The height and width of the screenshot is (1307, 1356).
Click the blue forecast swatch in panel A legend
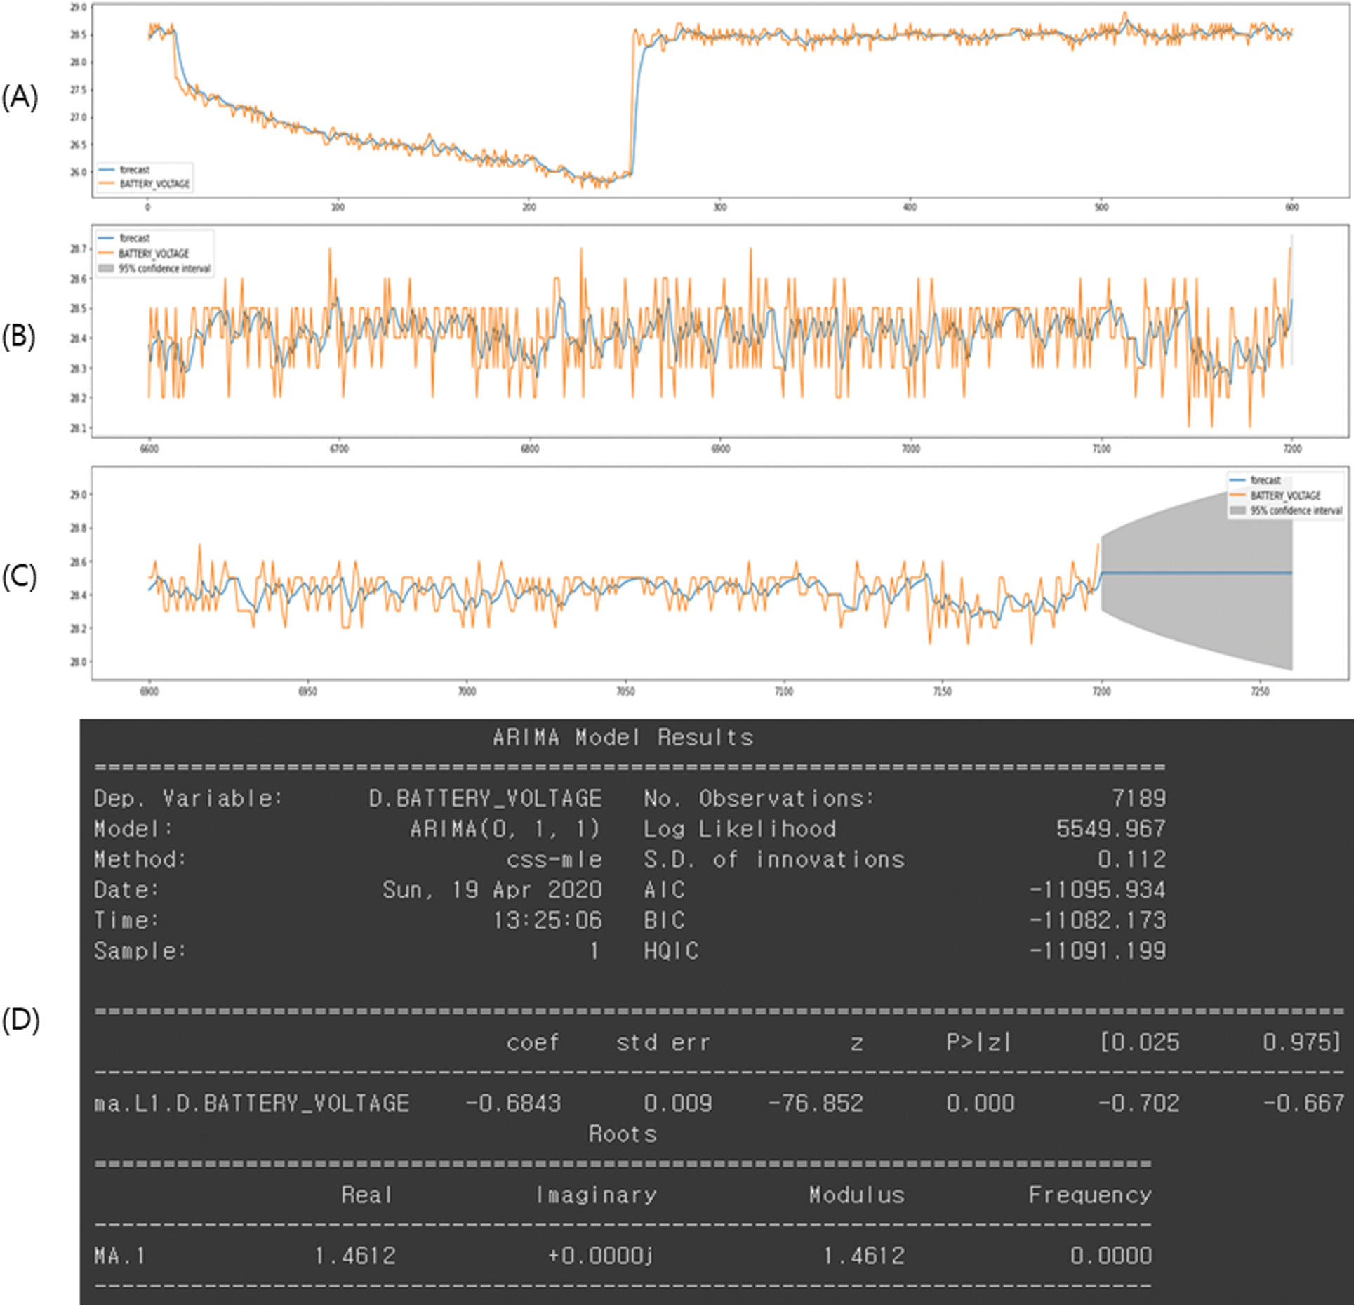pyautogui.click(x=106, y=170)
